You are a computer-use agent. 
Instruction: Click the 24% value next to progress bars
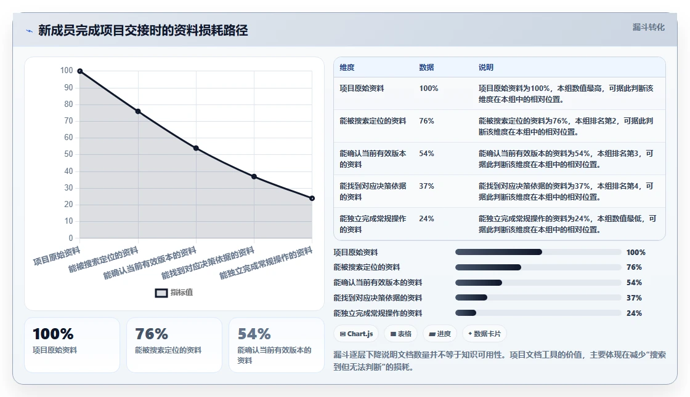pyautogui.click(x=634, y=313)
